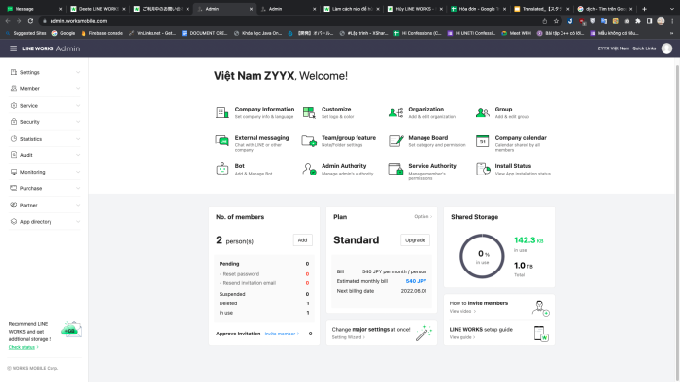Screen dimensions: 680x382
Task: Open the plan Option link
Action: click(423, 216)
